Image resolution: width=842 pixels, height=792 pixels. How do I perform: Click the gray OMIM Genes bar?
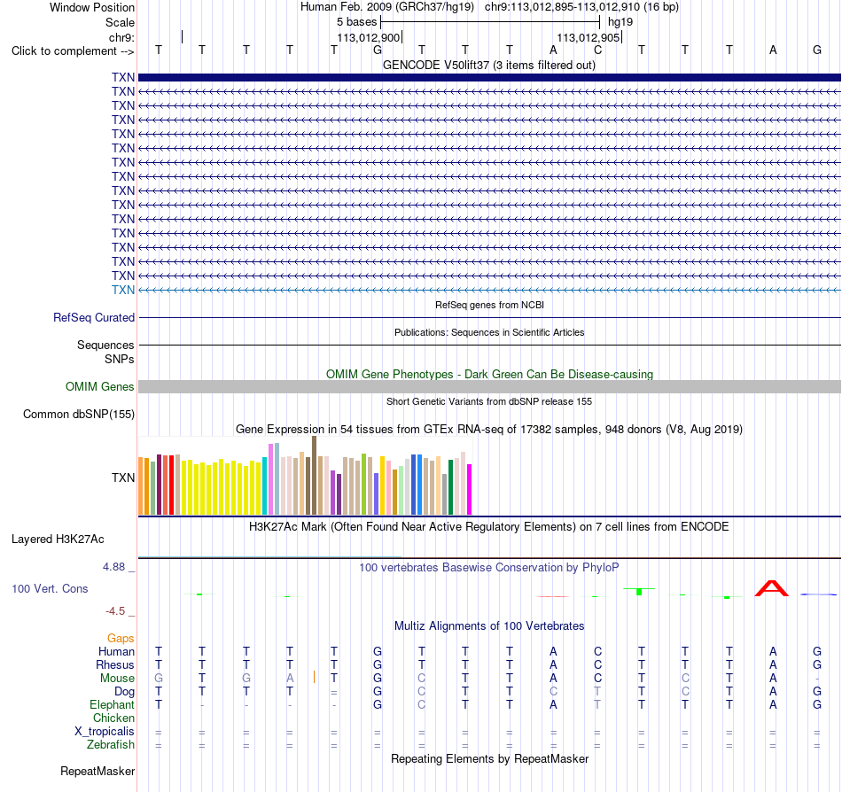pyautogui.click(x=489, y=387)
